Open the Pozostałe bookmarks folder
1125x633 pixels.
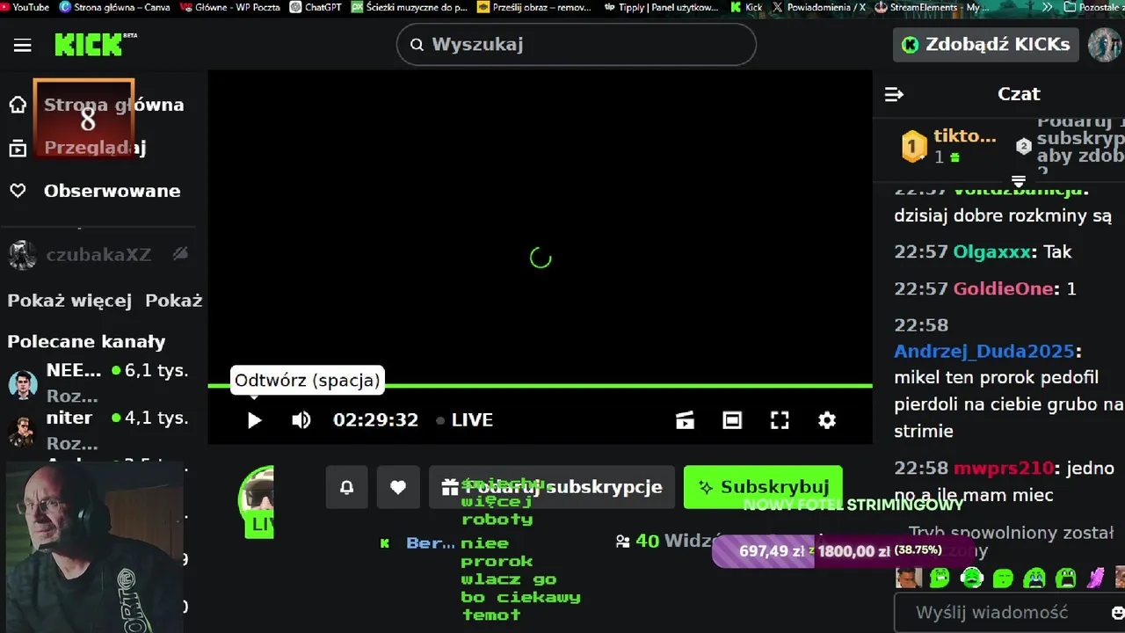(x=1093, y=7)
